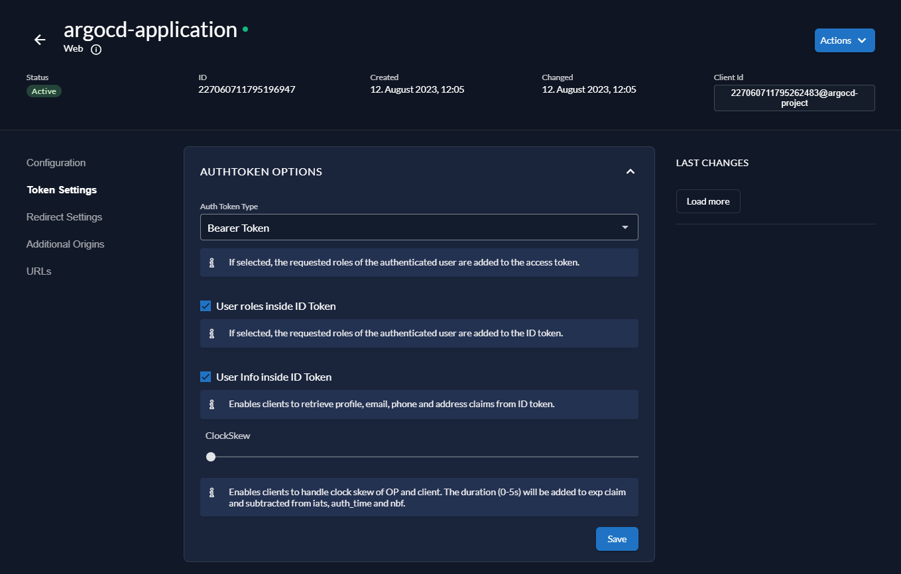901x574 pixels.
Task: Click Load more under Last Changes
Action: 707,201
